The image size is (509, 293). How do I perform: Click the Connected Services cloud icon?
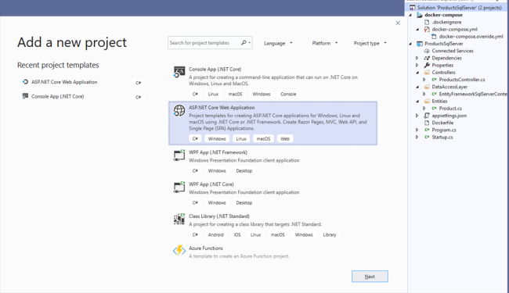click(427, 51)
